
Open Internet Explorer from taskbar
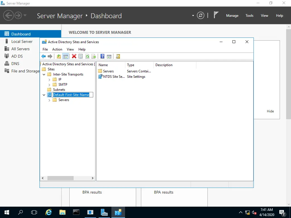48,212
